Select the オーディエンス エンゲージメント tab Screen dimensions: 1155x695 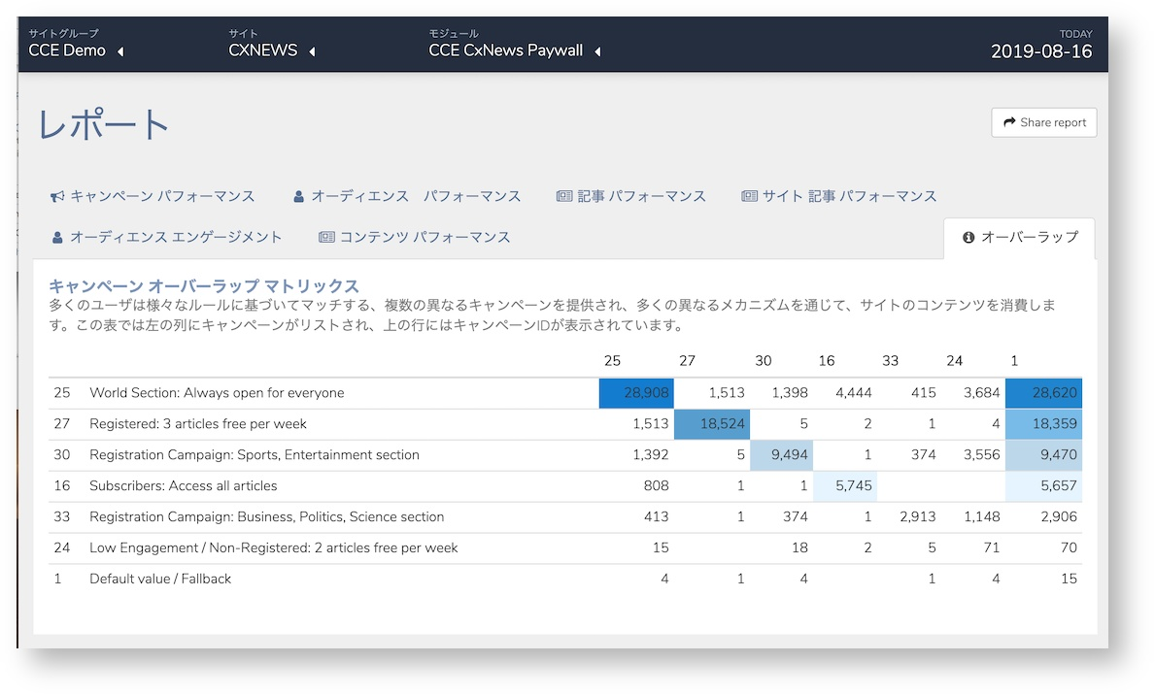coord(167,237)
